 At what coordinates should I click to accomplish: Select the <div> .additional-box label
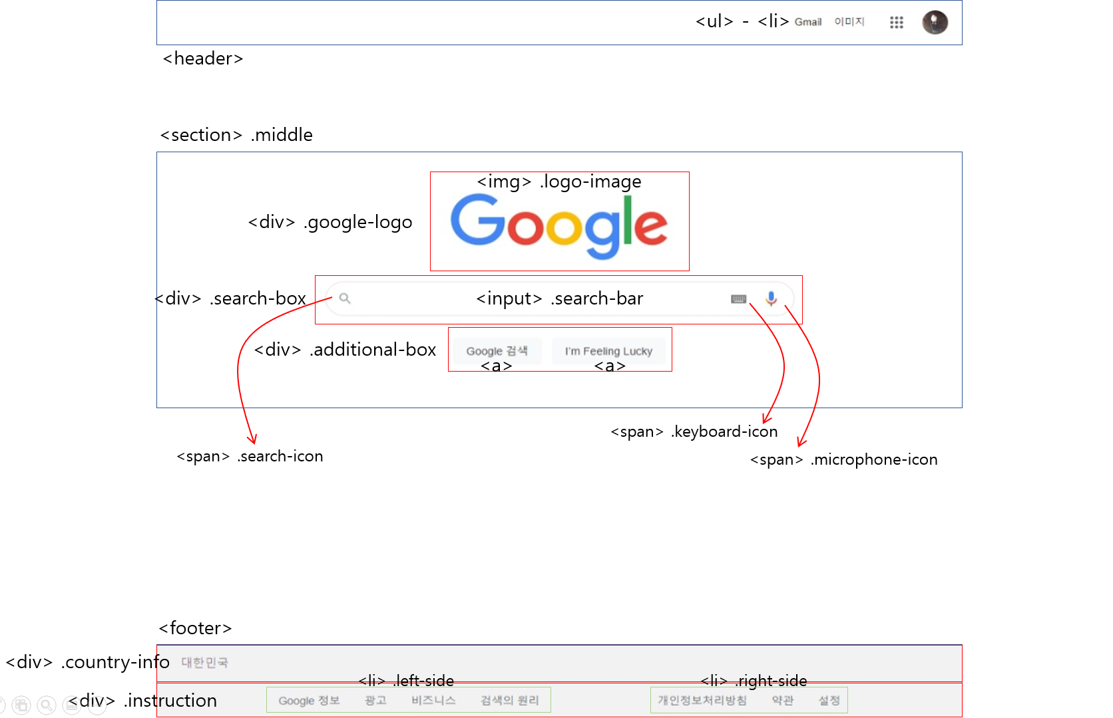click(345, 350)
